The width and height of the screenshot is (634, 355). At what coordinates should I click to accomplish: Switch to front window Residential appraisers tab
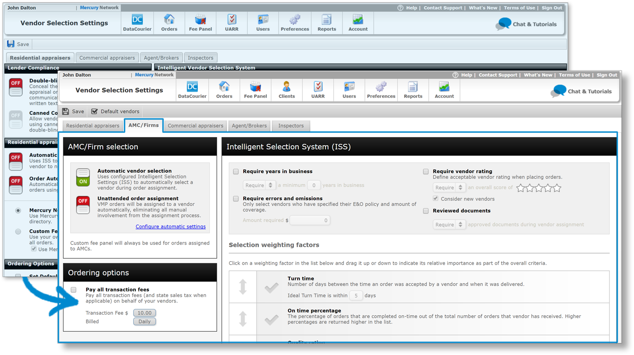tap(93, 126)
